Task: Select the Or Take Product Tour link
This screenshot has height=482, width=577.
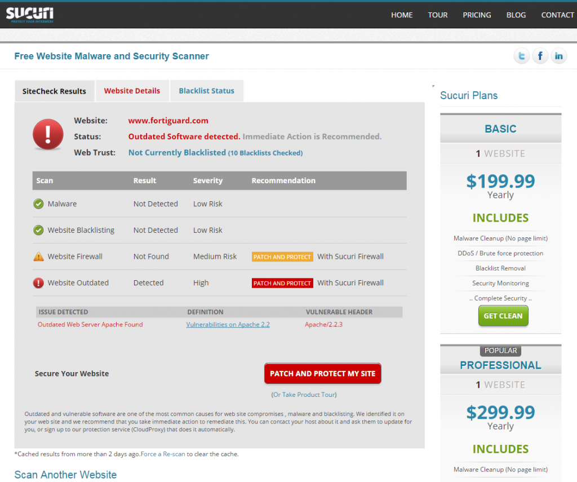Action: click(304, 395)
